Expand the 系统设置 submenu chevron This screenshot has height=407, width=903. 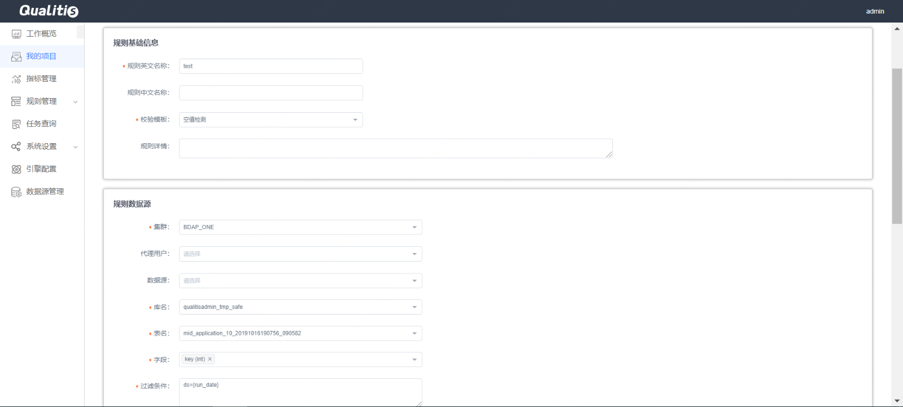coord(76,147)
